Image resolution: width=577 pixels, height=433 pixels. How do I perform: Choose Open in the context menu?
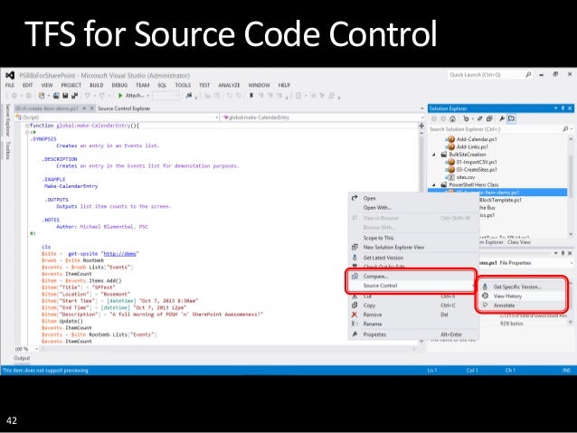[413, 198]
